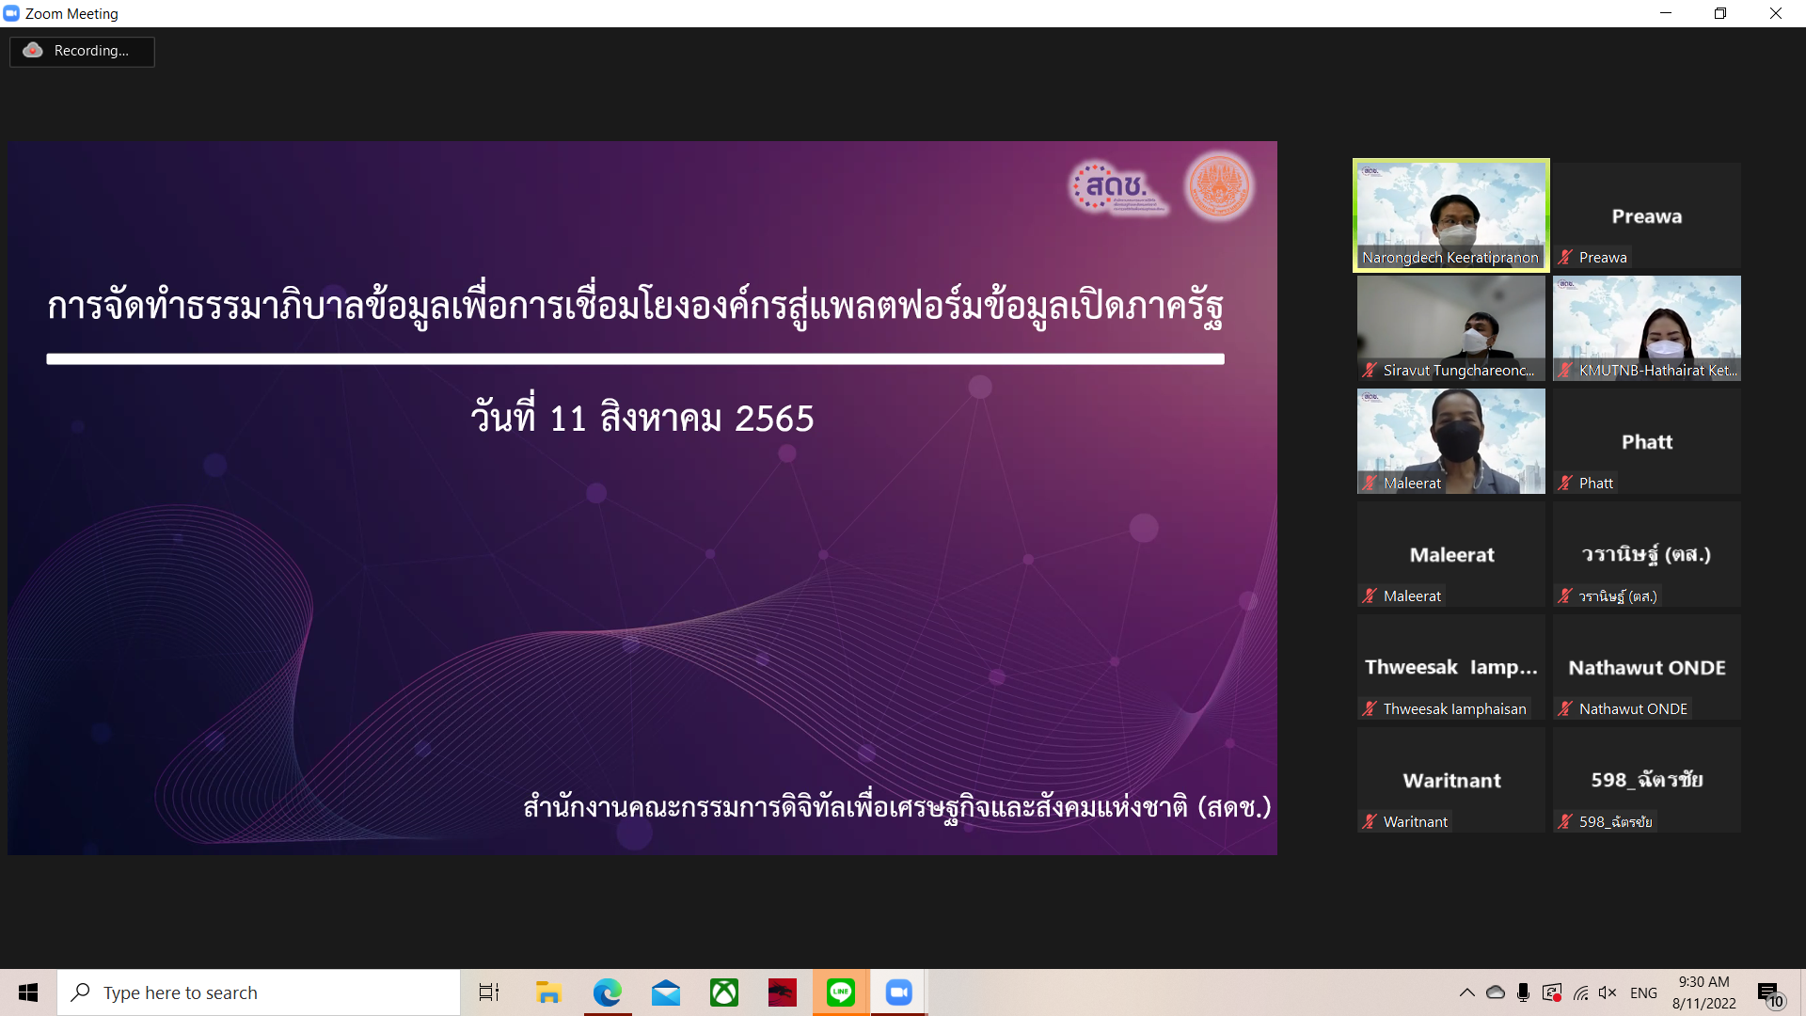The width and height of the screenshot is (1806, 1016).
Task: Launch Microsoft Edge from taskbar
Action: coord(607,992)
